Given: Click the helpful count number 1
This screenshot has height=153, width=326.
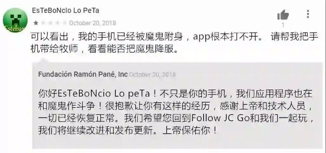Looking at the screenshot, I should (283, 25).
